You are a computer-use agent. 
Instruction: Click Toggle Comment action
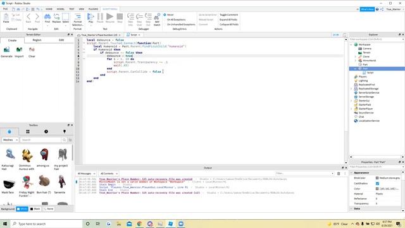pyautogui.click(x=229, y=15)
